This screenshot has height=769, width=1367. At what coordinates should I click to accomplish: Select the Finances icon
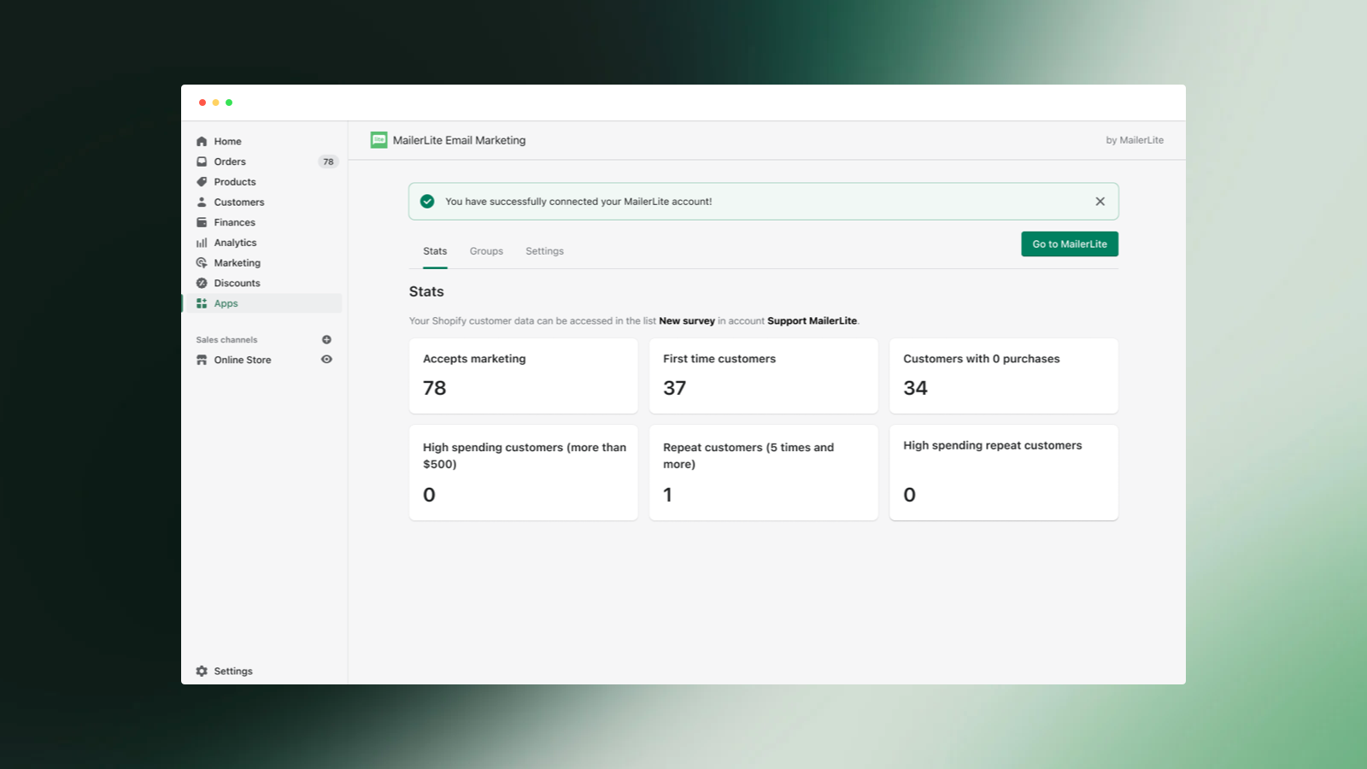click(202, 222)
